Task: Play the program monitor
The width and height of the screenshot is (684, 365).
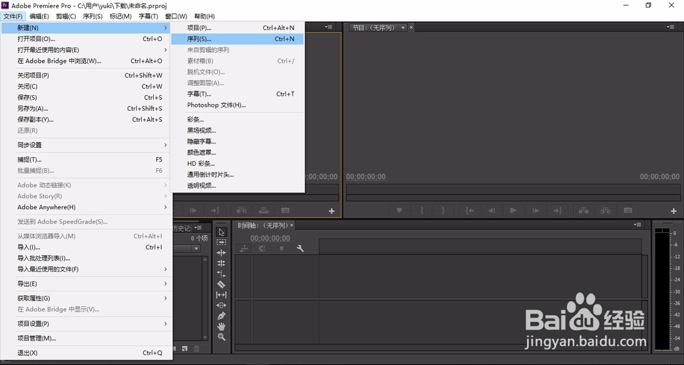Action: (514, 211)
